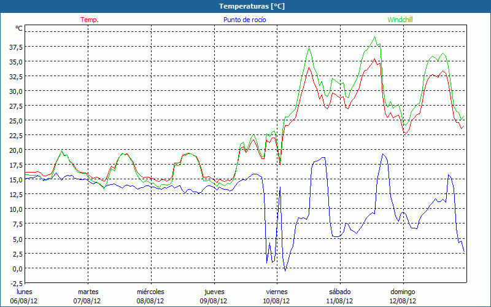
Task: Select the -2,5 y-axis tick label
Action: (15, 283)
